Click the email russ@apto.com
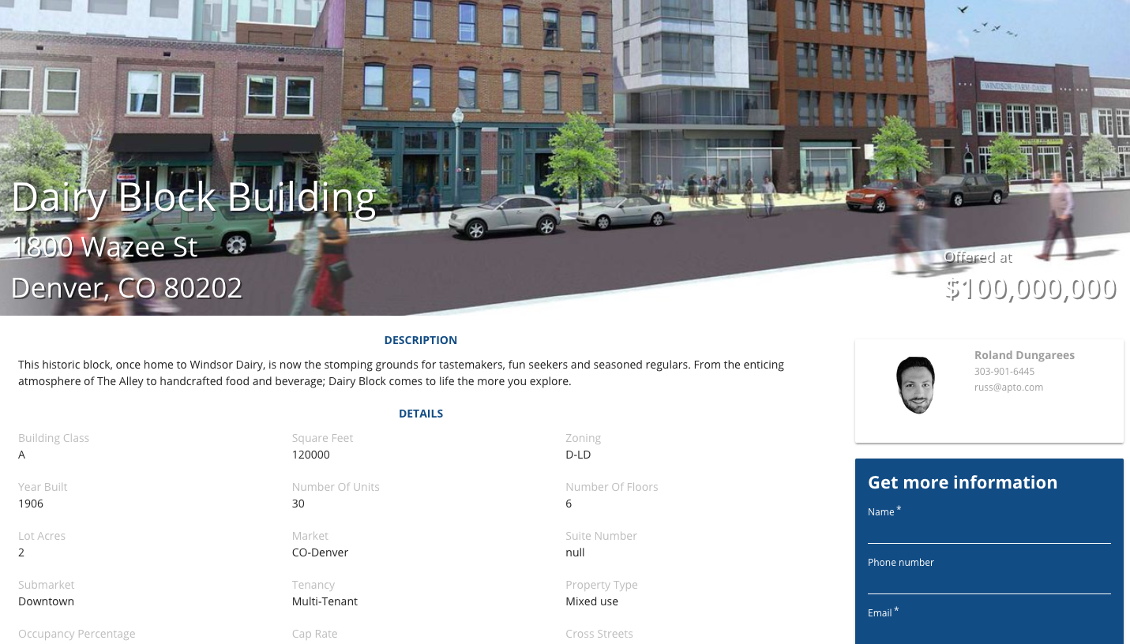Viewport: 1130px width, 644px height. click(x=1008, y=387)
